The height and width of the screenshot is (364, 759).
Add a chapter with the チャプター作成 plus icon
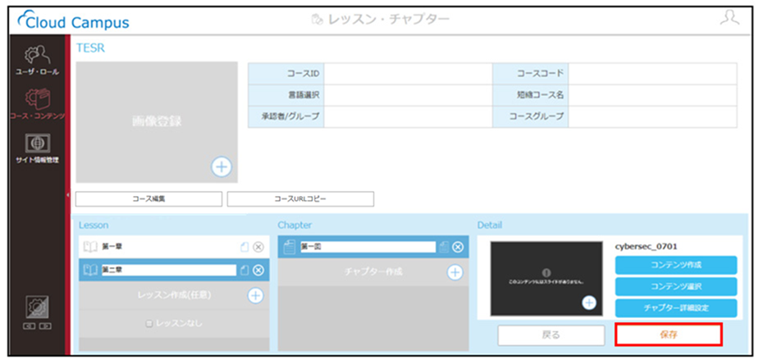click(455, 272)
